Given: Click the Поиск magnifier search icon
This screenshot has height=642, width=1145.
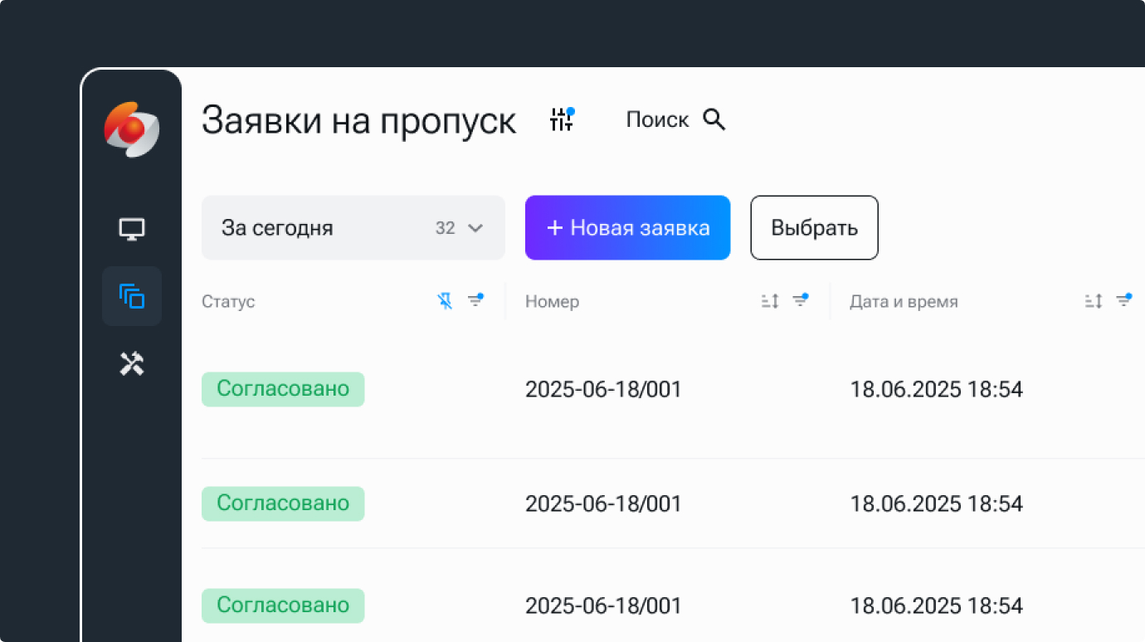Looking at the screenshot, I should (714, 119).
